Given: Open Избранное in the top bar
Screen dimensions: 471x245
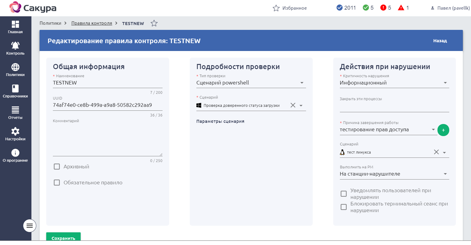Looking at the screenshot, I should coord(290,8).
